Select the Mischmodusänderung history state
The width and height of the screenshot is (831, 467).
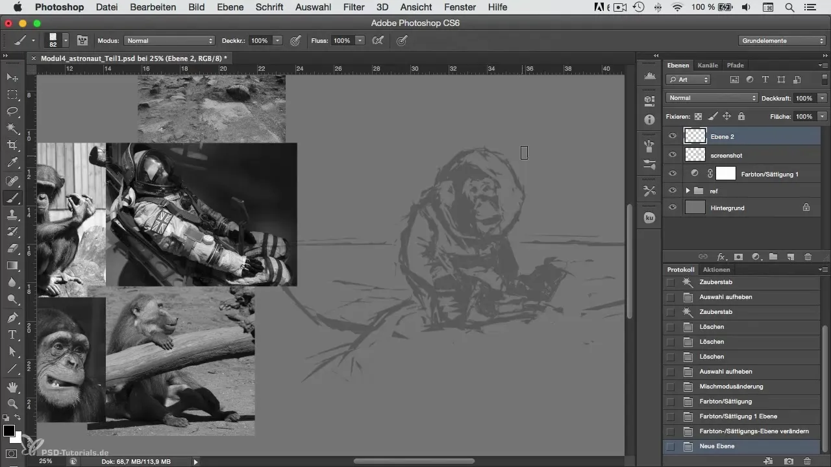743,387
